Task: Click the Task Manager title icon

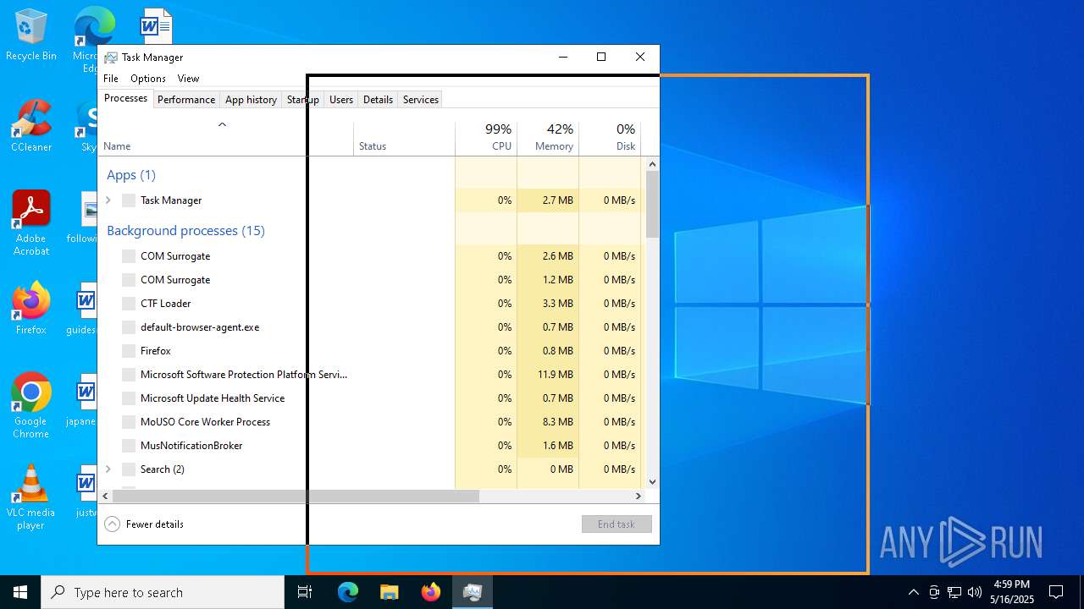Action: point(111,58)
